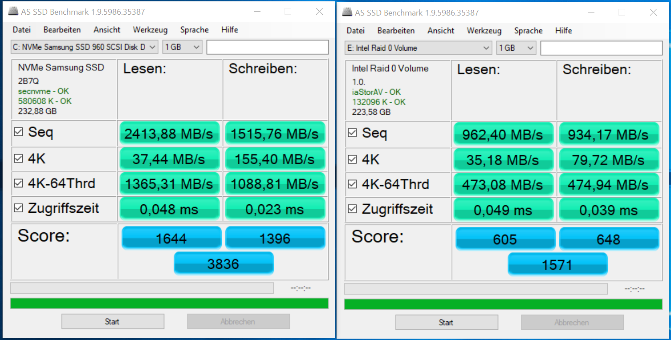This screenshot has height=340, width=671.
Task: Click the empty text field beside the left size dropdown
Action: (x=268, y=47)
